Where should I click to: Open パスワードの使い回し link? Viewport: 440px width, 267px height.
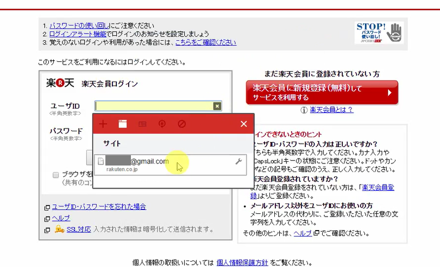tap(79, 26)
